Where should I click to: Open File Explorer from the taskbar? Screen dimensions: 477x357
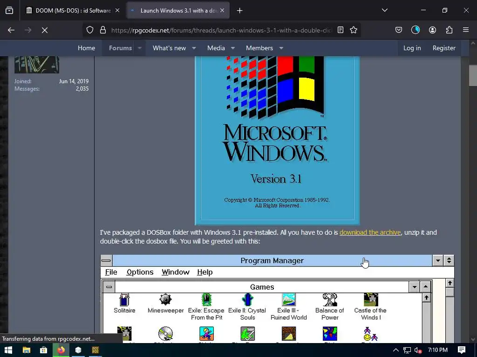point(27,350)
